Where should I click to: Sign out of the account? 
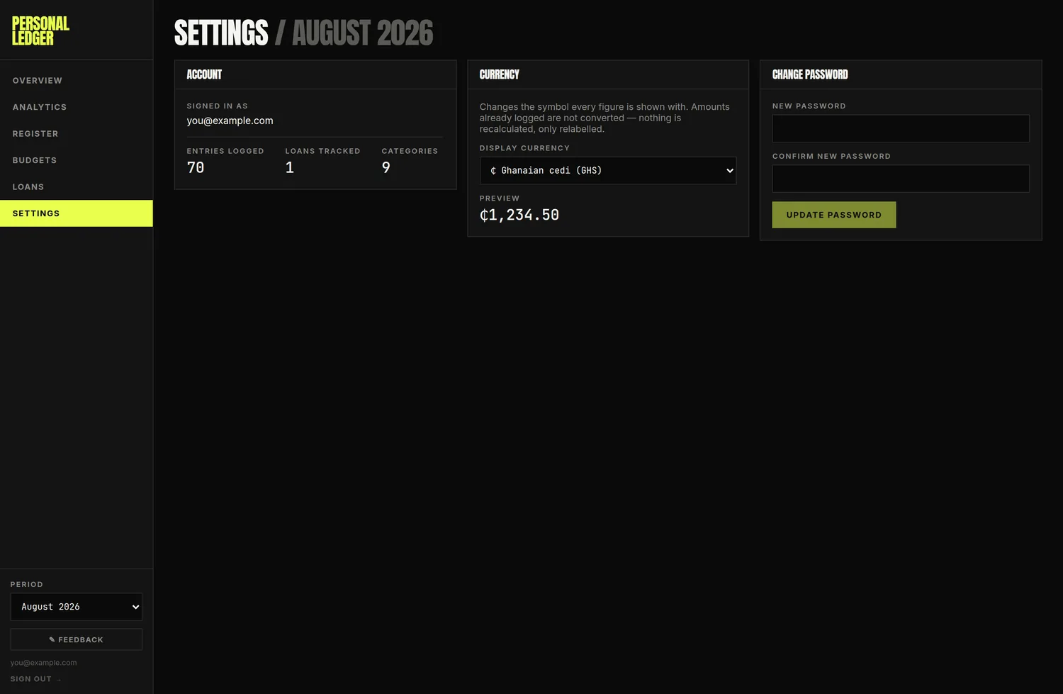35,679
